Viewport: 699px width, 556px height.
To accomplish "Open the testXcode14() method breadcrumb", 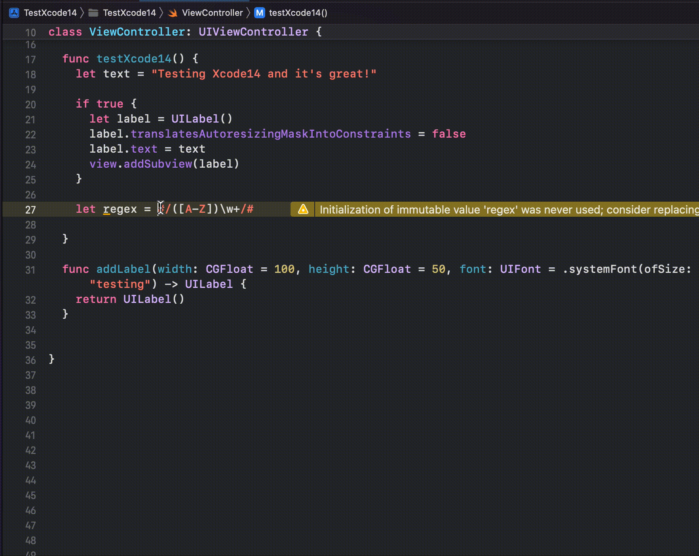I will [298, 13].
